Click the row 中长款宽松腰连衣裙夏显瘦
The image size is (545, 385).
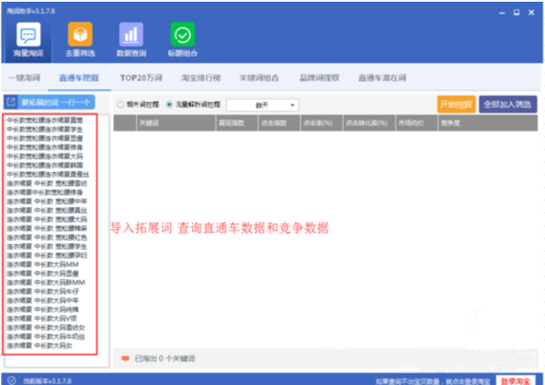point(45,138)
